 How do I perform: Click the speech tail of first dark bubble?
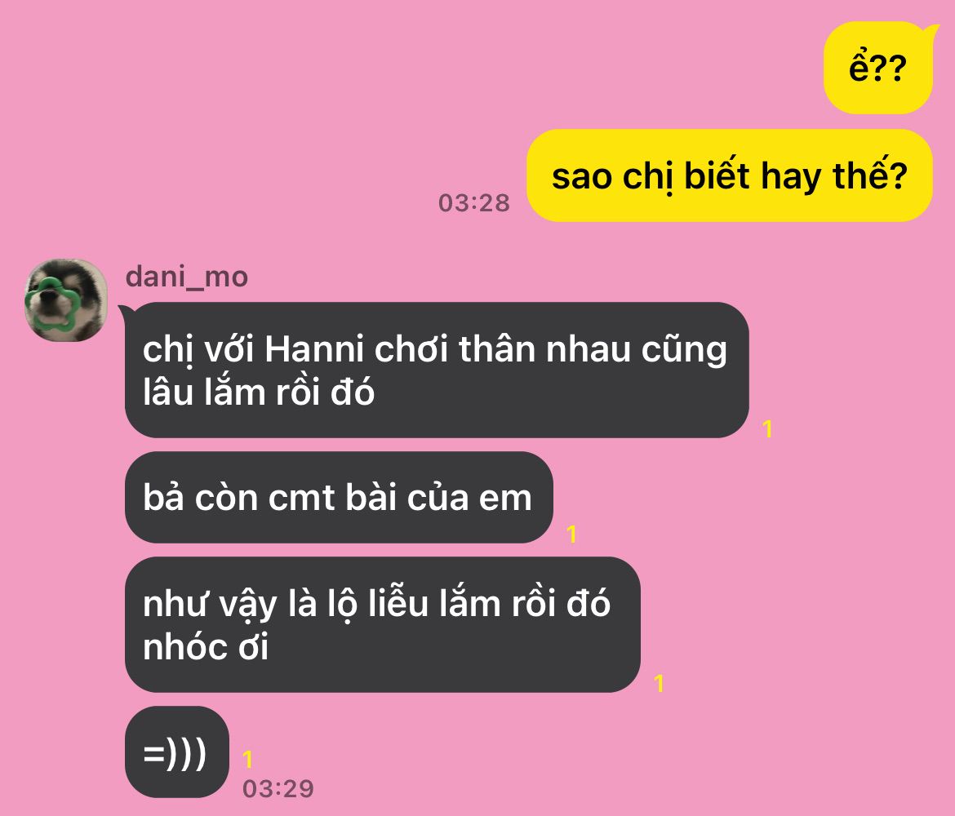click(x=123, y=311)
